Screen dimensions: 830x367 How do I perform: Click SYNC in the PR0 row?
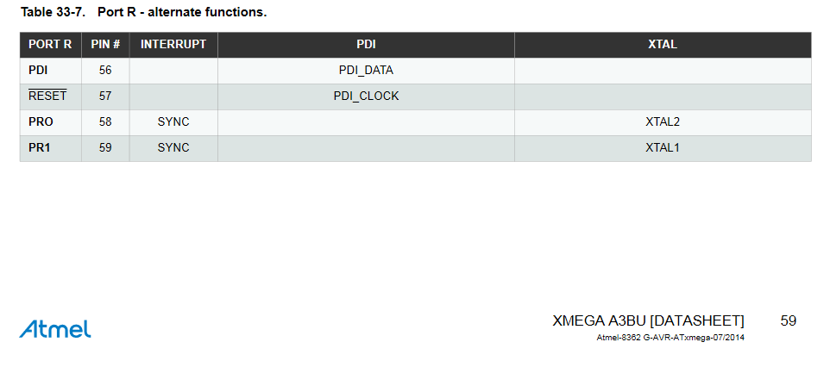173,122
